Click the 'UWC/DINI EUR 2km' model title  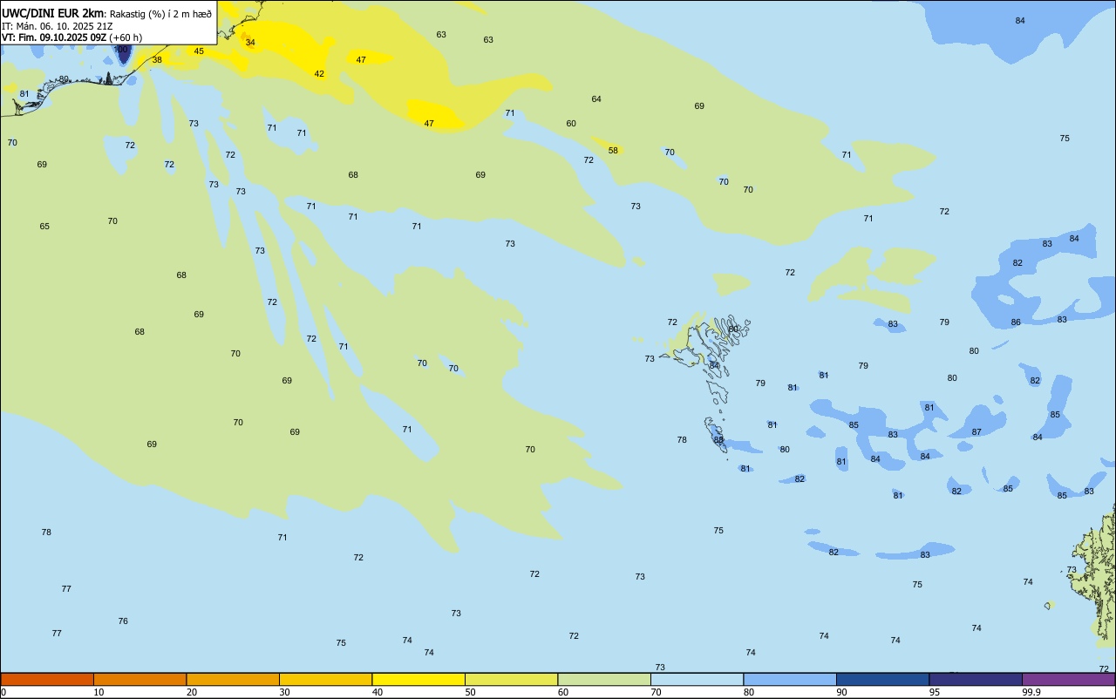(52, 13)
